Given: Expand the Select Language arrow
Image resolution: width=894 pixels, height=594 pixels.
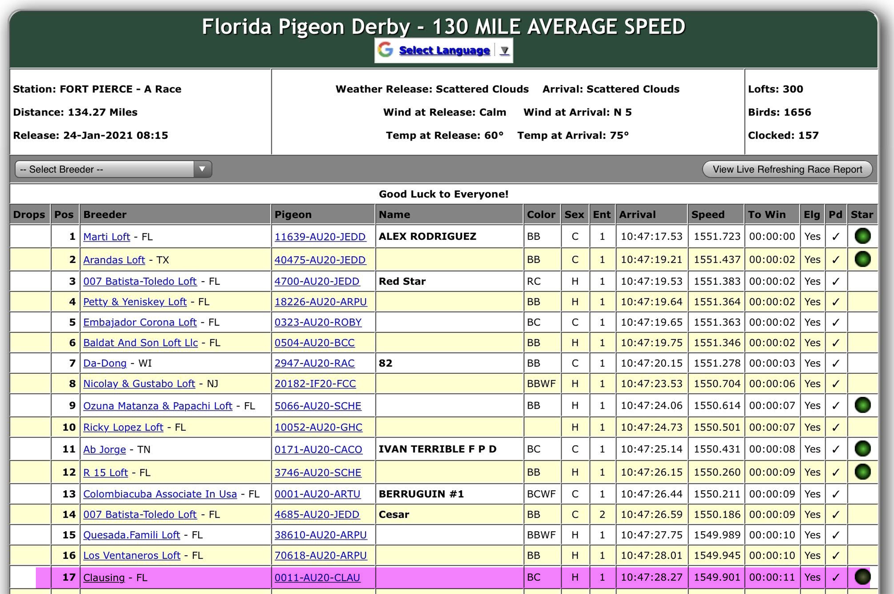Looking at the screenshot, I should click(x=504, y=51).
